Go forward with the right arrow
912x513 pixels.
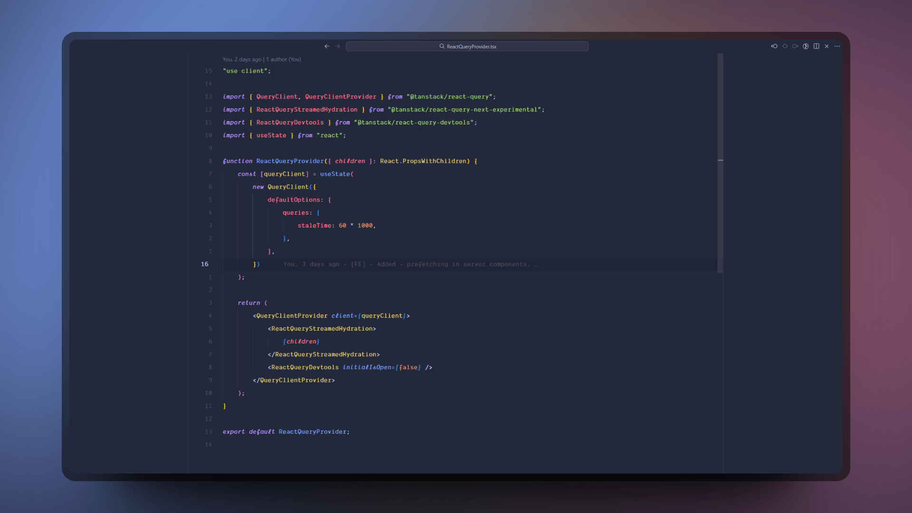point(337,46)
